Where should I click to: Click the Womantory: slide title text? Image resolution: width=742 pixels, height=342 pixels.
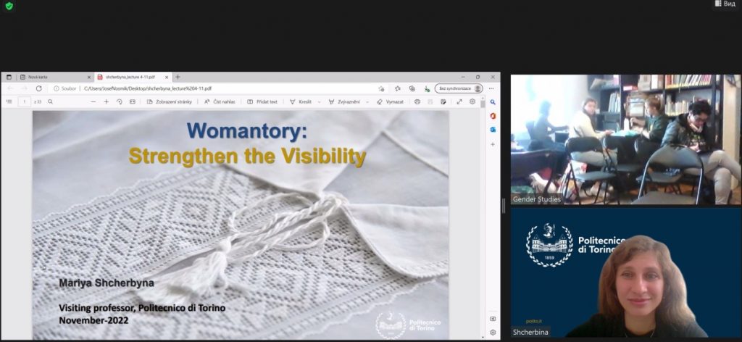(x=247, y=131)
